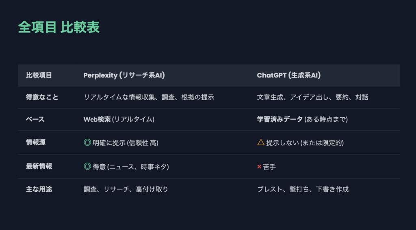Click the green double-circle icon beside 得意 (ニュース、時事ネタ)
Viewport: 416px width, 230px height.
click(87, 166)
